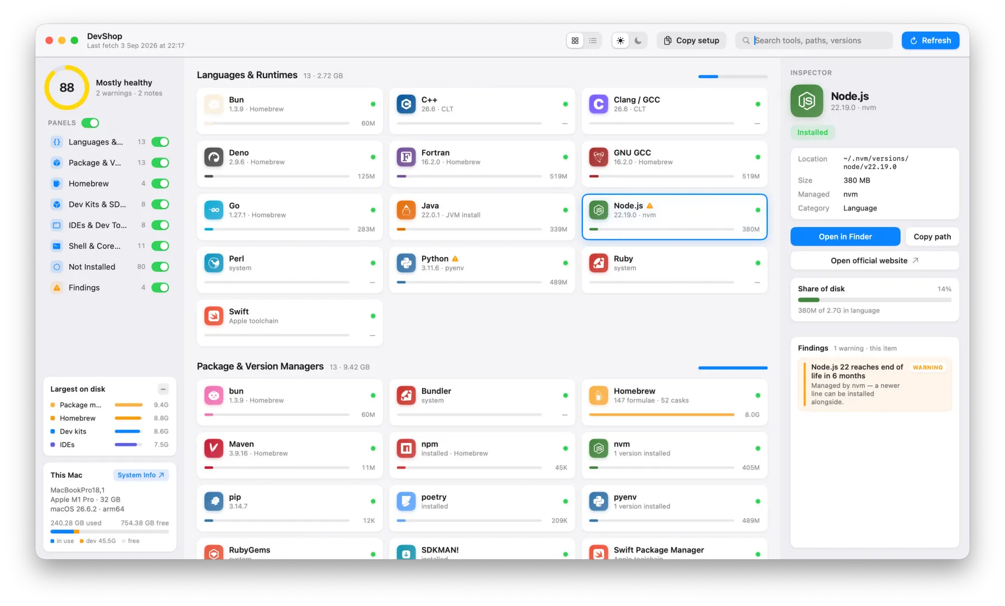The width and height of the screenshot is (1005, 606).
Task: Select Shell & Core panel item
Action: pos(94,246)
